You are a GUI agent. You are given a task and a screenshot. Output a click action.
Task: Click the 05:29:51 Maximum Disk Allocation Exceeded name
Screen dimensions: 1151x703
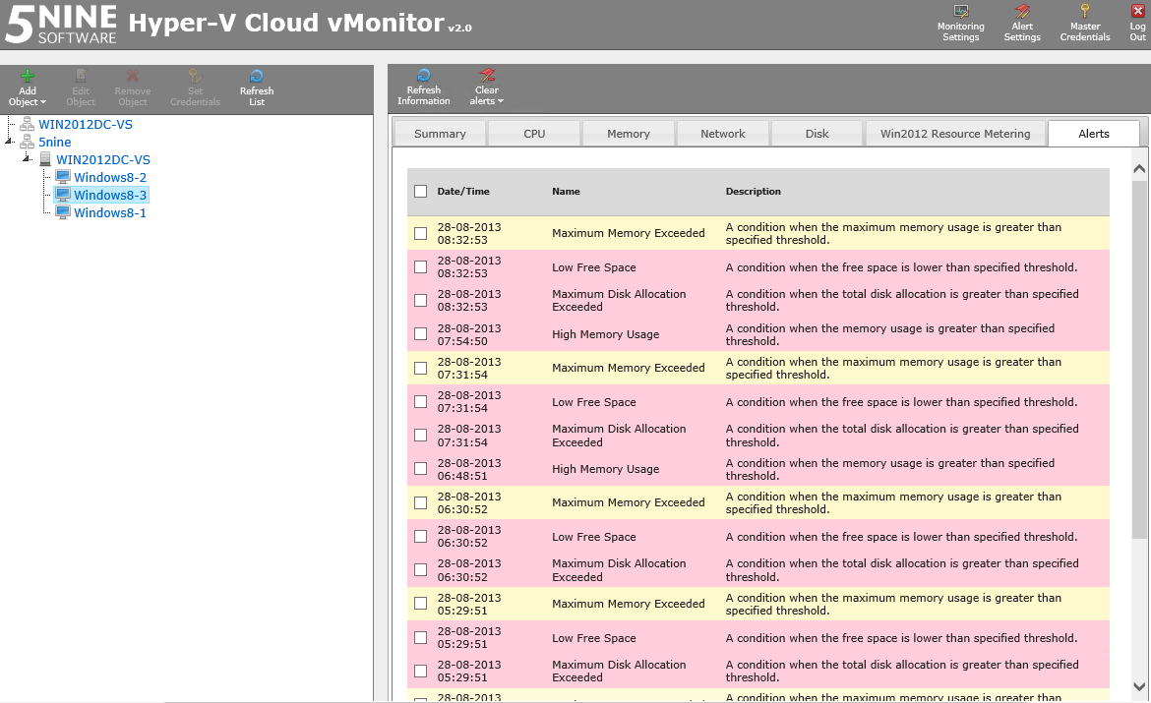(619, 671)
